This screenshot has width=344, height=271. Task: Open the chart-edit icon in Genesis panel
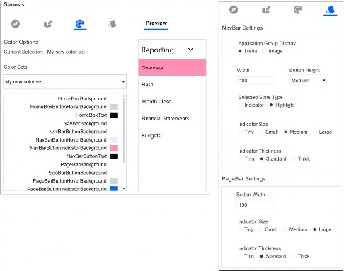tap(48, 24)
